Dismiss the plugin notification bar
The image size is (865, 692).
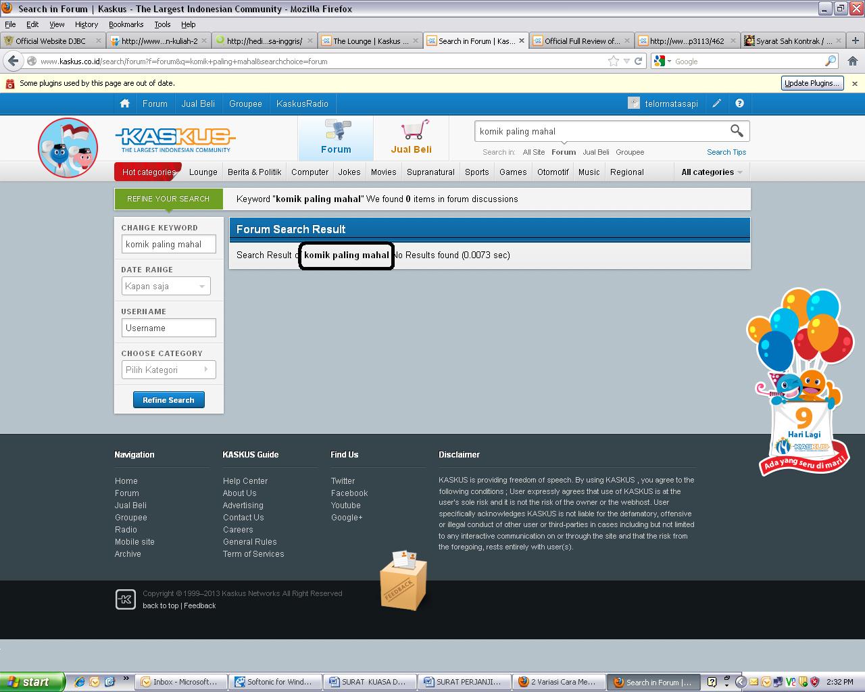tap(854, 83)
